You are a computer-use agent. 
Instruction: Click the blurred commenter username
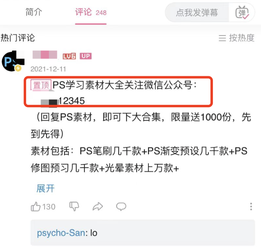pos(45,55)
